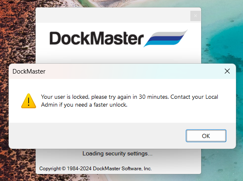
Task: Click the yellow warning triangle icon
Action: [29, 101]
